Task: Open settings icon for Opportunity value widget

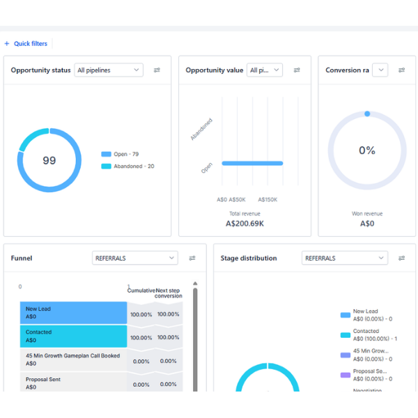Action: (297, 70)
